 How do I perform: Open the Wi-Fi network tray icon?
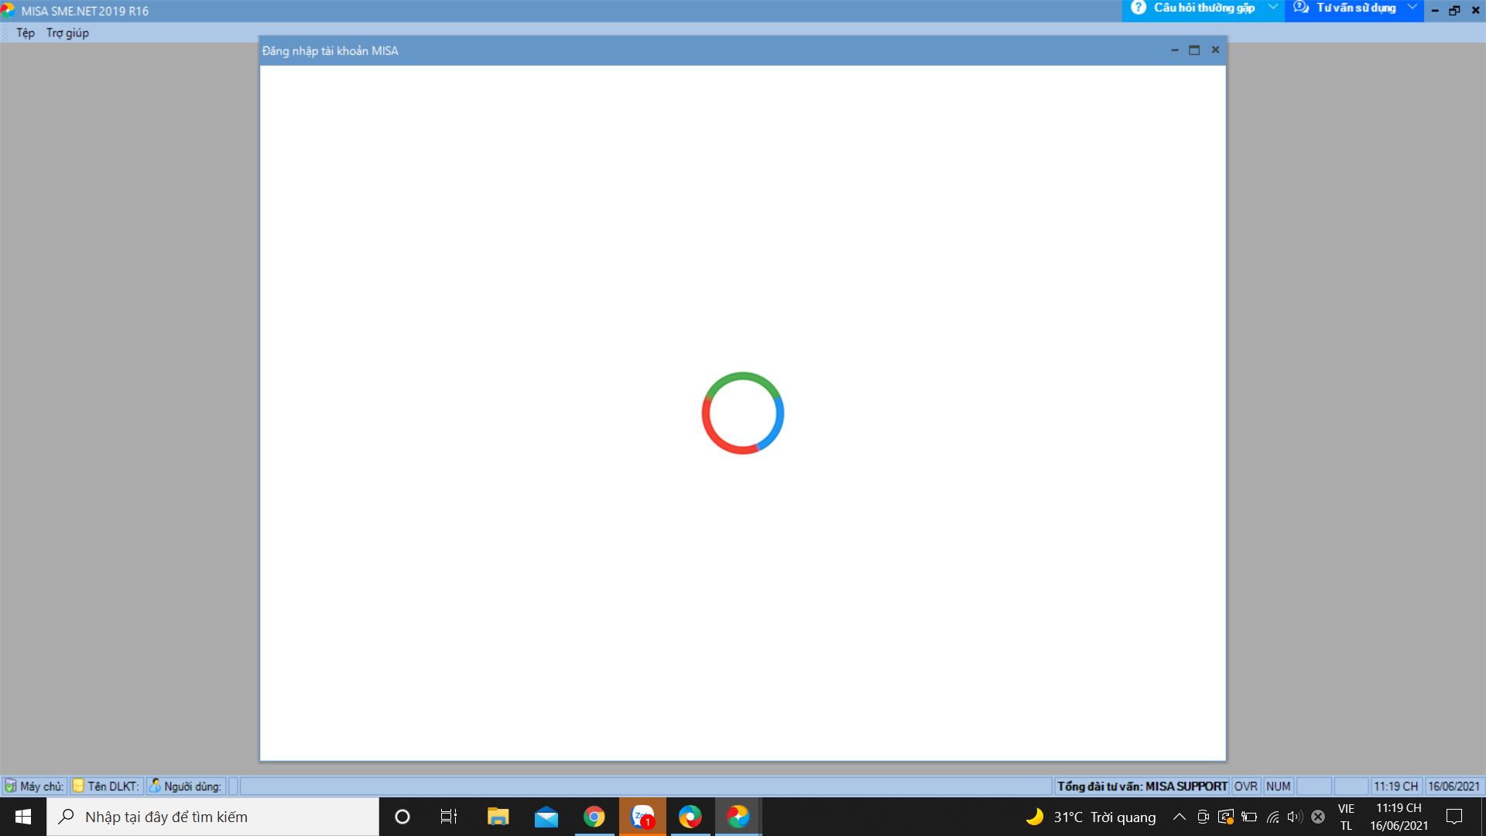click(1272, 817)
